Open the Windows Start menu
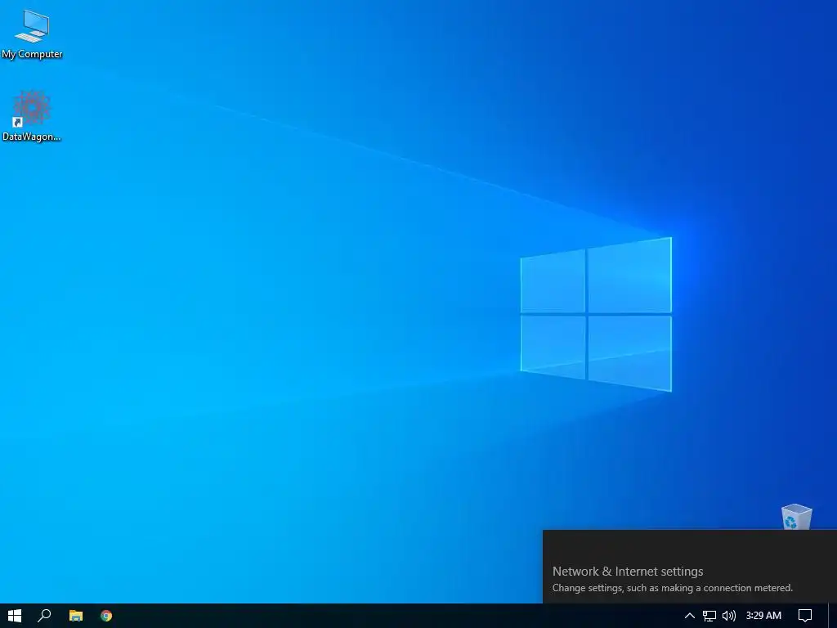The height and width of the screenshot is (628, 837). click(x=15, y=616)
